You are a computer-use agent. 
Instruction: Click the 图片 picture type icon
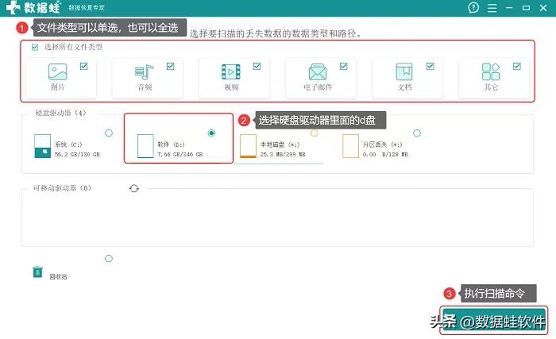(57, 71)
